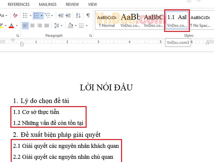Click the numbered list icon
Screen dimensions: 214x162
tap(36, 16)
